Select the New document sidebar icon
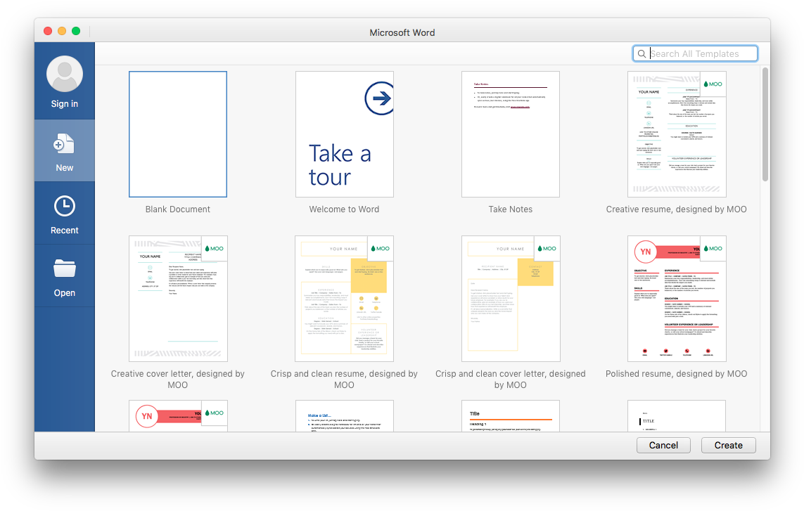The height and width of the screenshot is (511, 804). (65, 145)
